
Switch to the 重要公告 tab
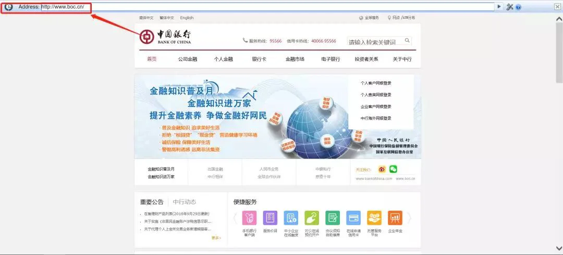coord(152,202)
